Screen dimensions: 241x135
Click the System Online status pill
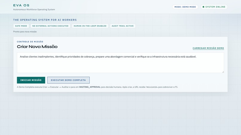[214, 7]
